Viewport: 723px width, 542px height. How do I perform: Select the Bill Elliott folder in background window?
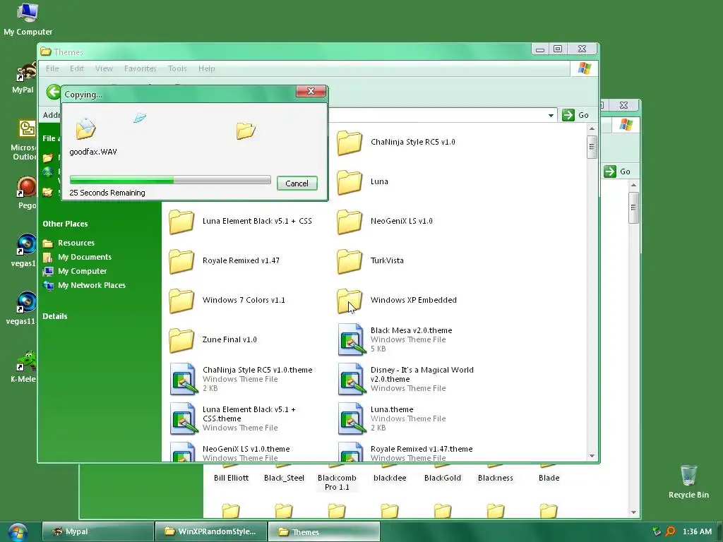click(231, 475)
